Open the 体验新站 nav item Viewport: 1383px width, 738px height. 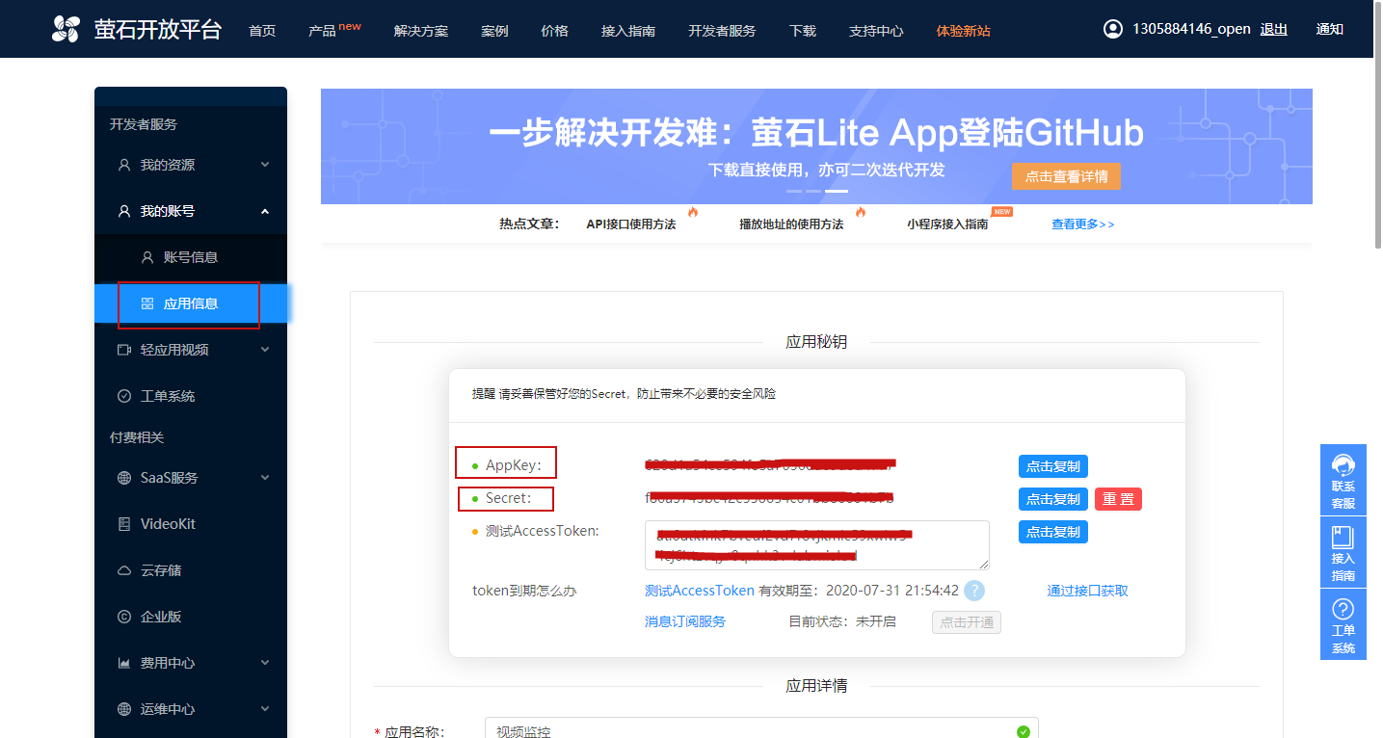pyautogui.click(x=963, y=31)
